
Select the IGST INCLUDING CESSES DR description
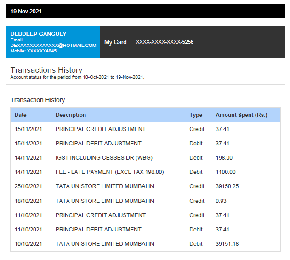[x=104, y=158]
